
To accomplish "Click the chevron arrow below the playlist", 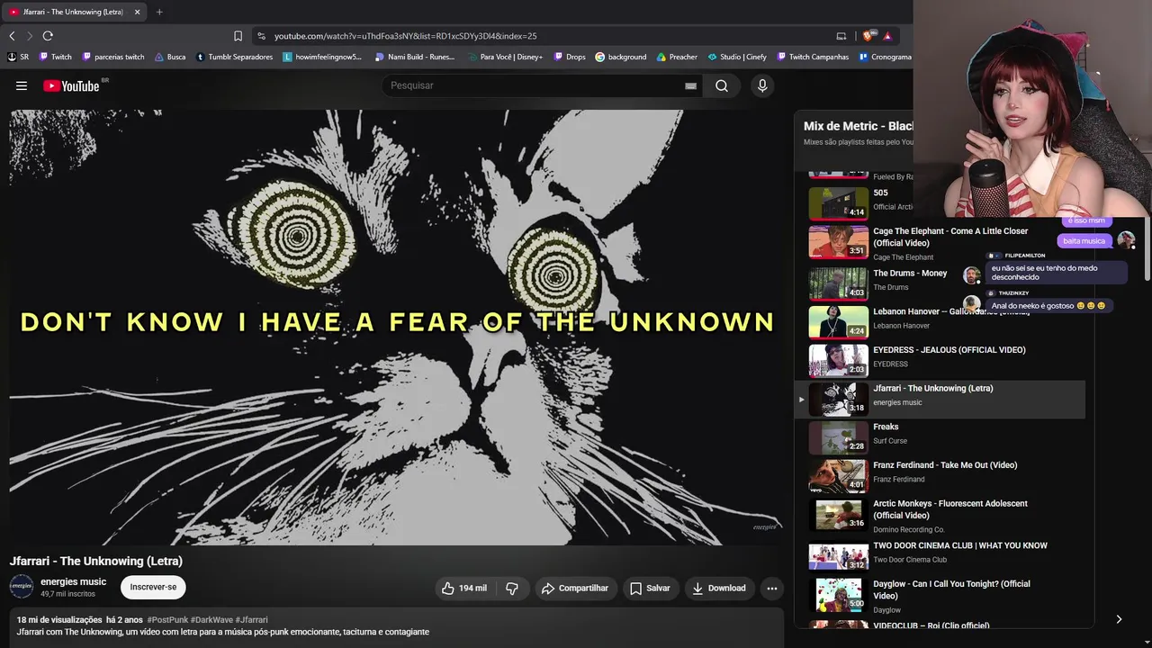I will click(x=1119, y=619).
